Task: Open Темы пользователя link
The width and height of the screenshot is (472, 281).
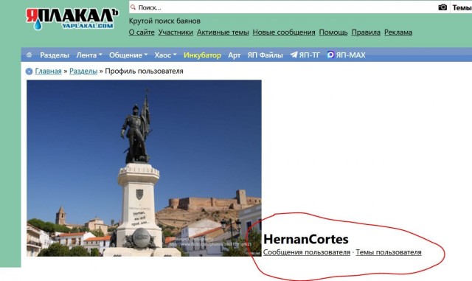Action: click(x=389, y=252)
